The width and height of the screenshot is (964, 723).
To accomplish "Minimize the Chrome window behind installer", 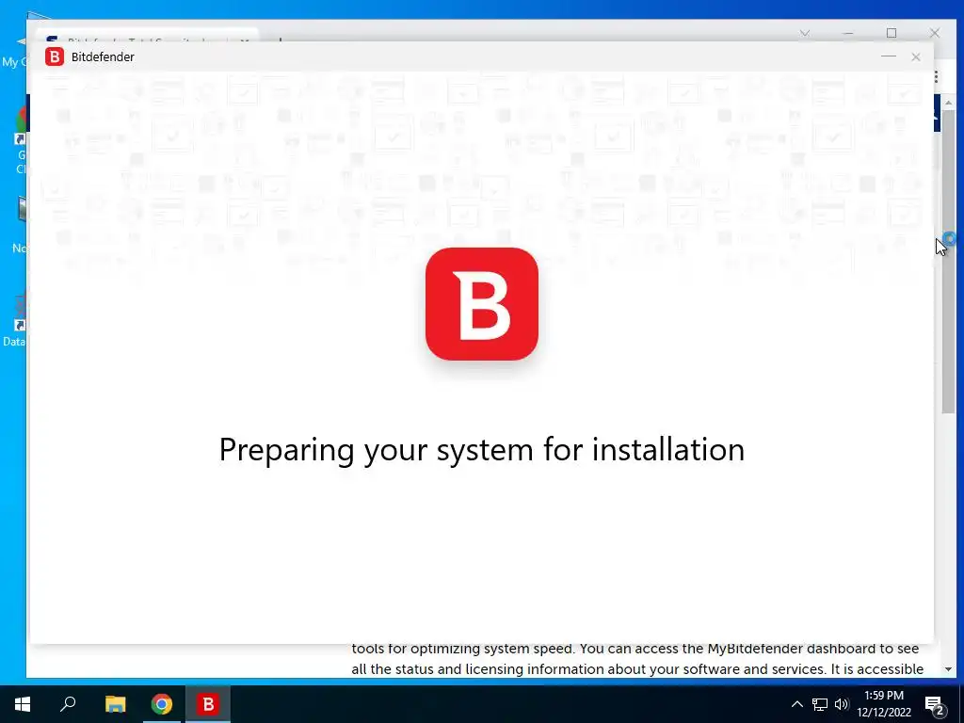I will tap(848, 33).
